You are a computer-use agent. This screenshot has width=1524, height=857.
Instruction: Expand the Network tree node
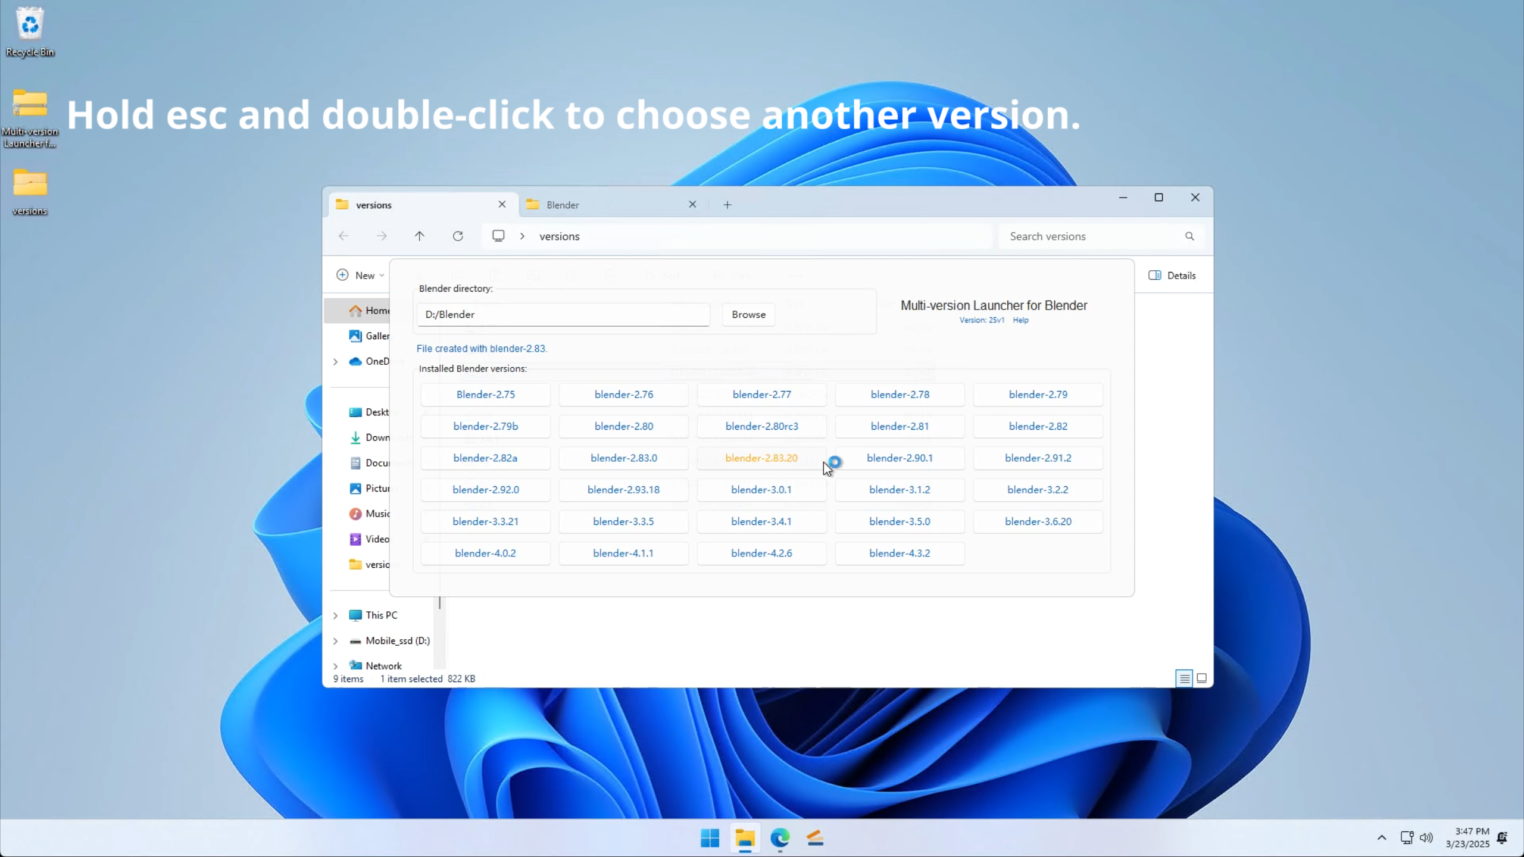coord(335,666)
